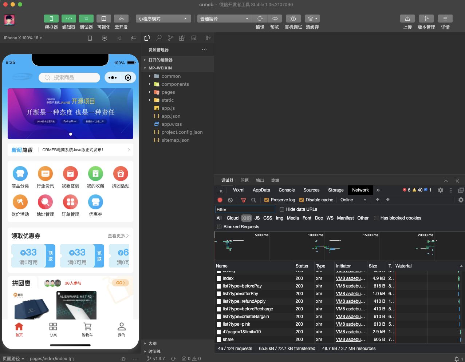The height and width of the screenshot is (362, 465).
Task: Open app.json in file tree
Action: [171, 116]
